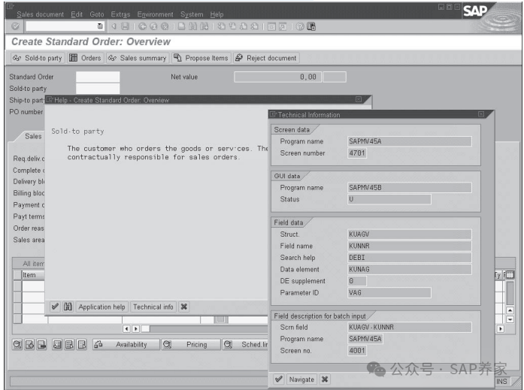Click the Navigate button
Image resolution: width=524 pixels, height=390 pixels.
(301, 379)
